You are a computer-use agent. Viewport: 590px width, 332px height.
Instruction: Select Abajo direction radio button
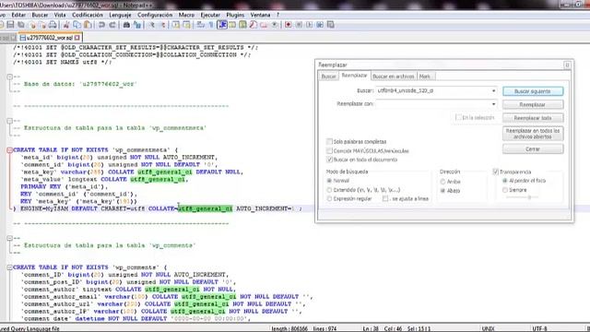click(442, 191)
